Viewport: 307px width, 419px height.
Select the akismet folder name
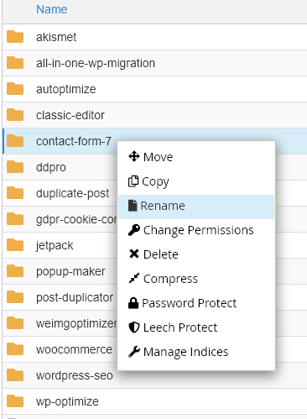(56, 37)
